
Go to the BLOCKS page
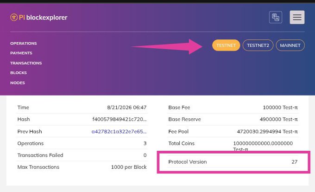pyautogui.click(x=19, y=73)
